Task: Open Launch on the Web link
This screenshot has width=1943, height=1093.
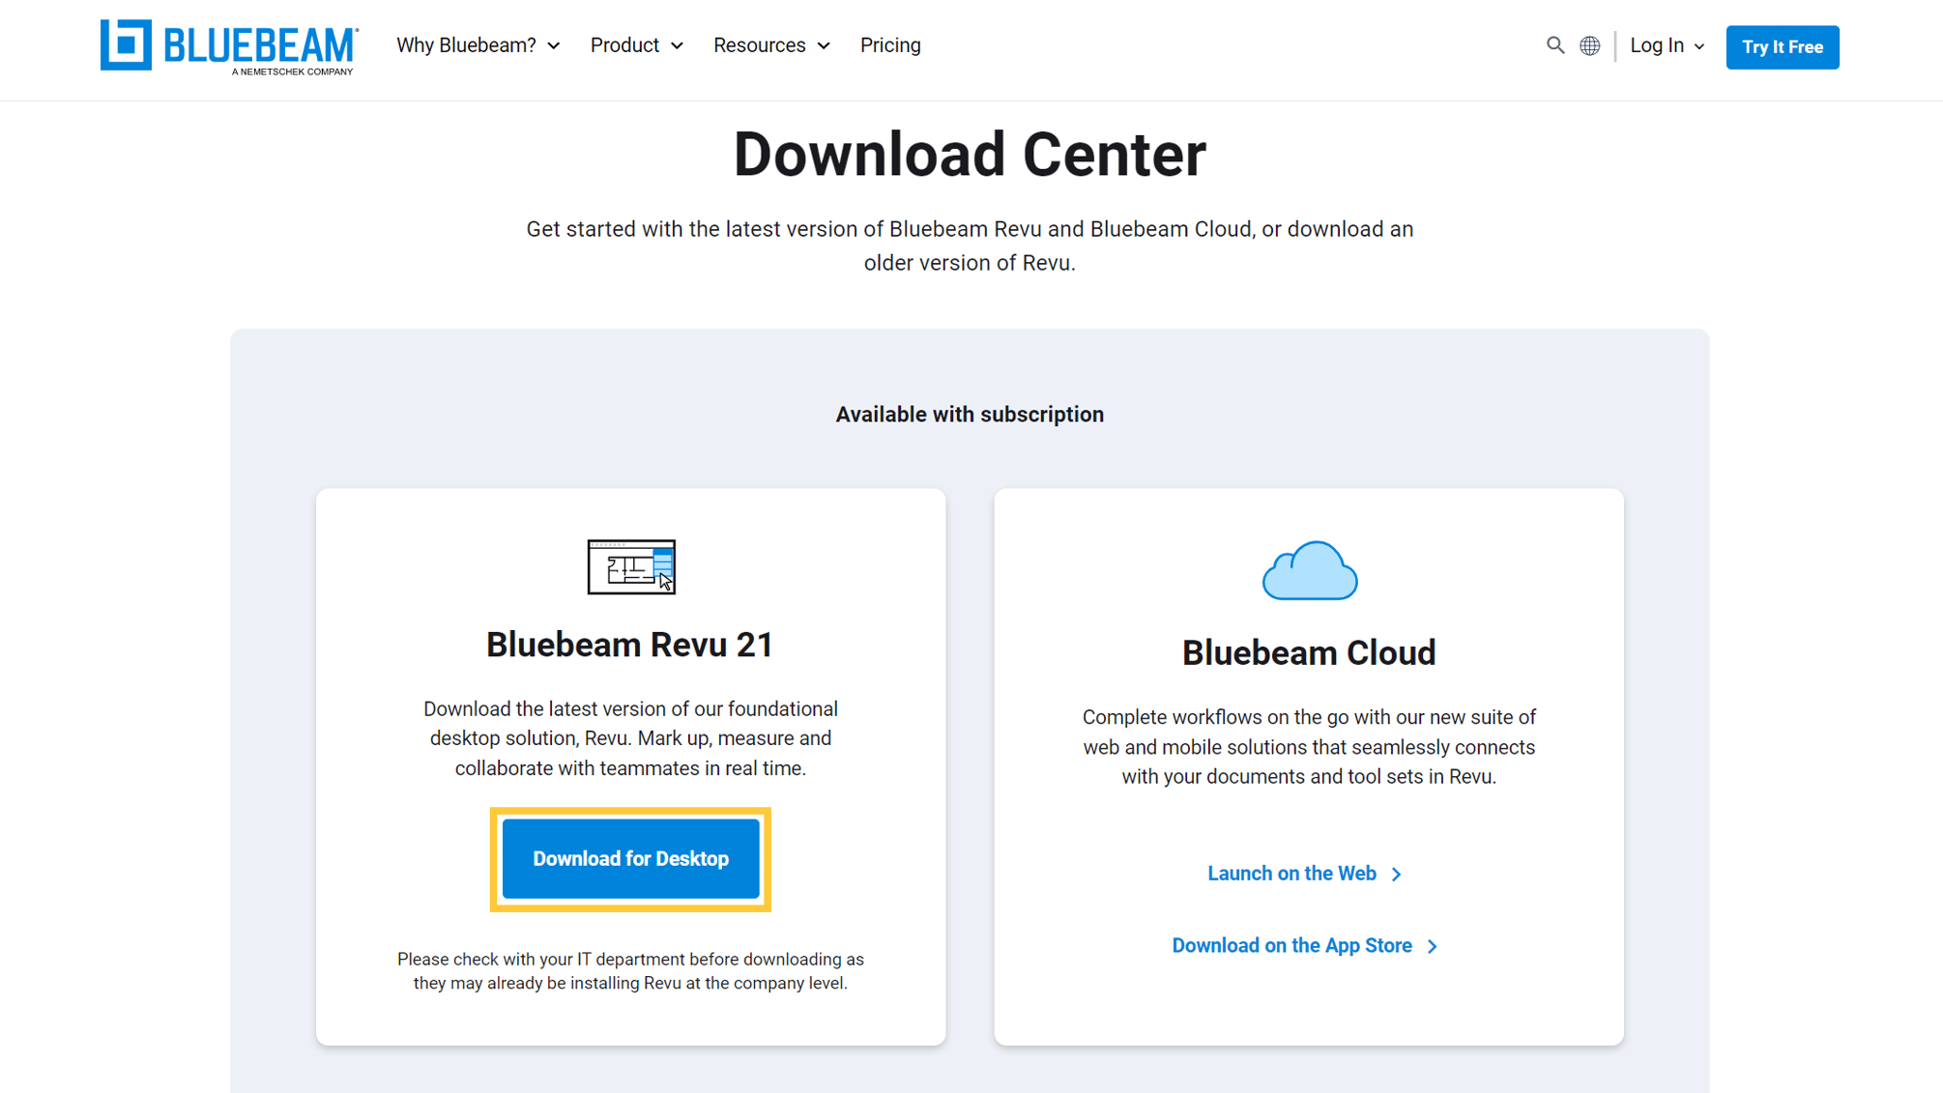Action: [x=1292, y=874]
